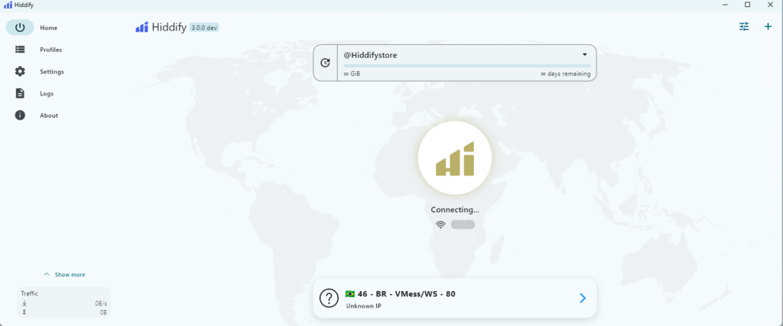783x326 pixels.
Task: Add new profile with plus icon
Action: 768,27
